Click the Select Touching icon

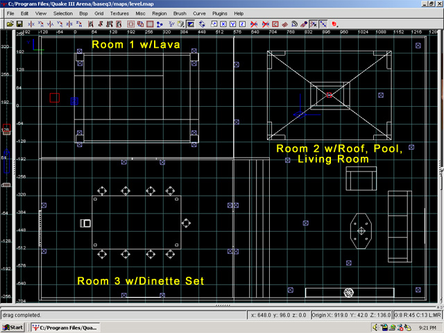[100, 24]
